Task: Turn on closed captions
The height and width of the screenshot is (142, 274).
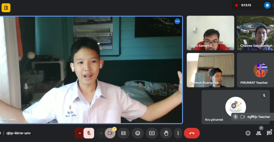Action: [123, 133]
